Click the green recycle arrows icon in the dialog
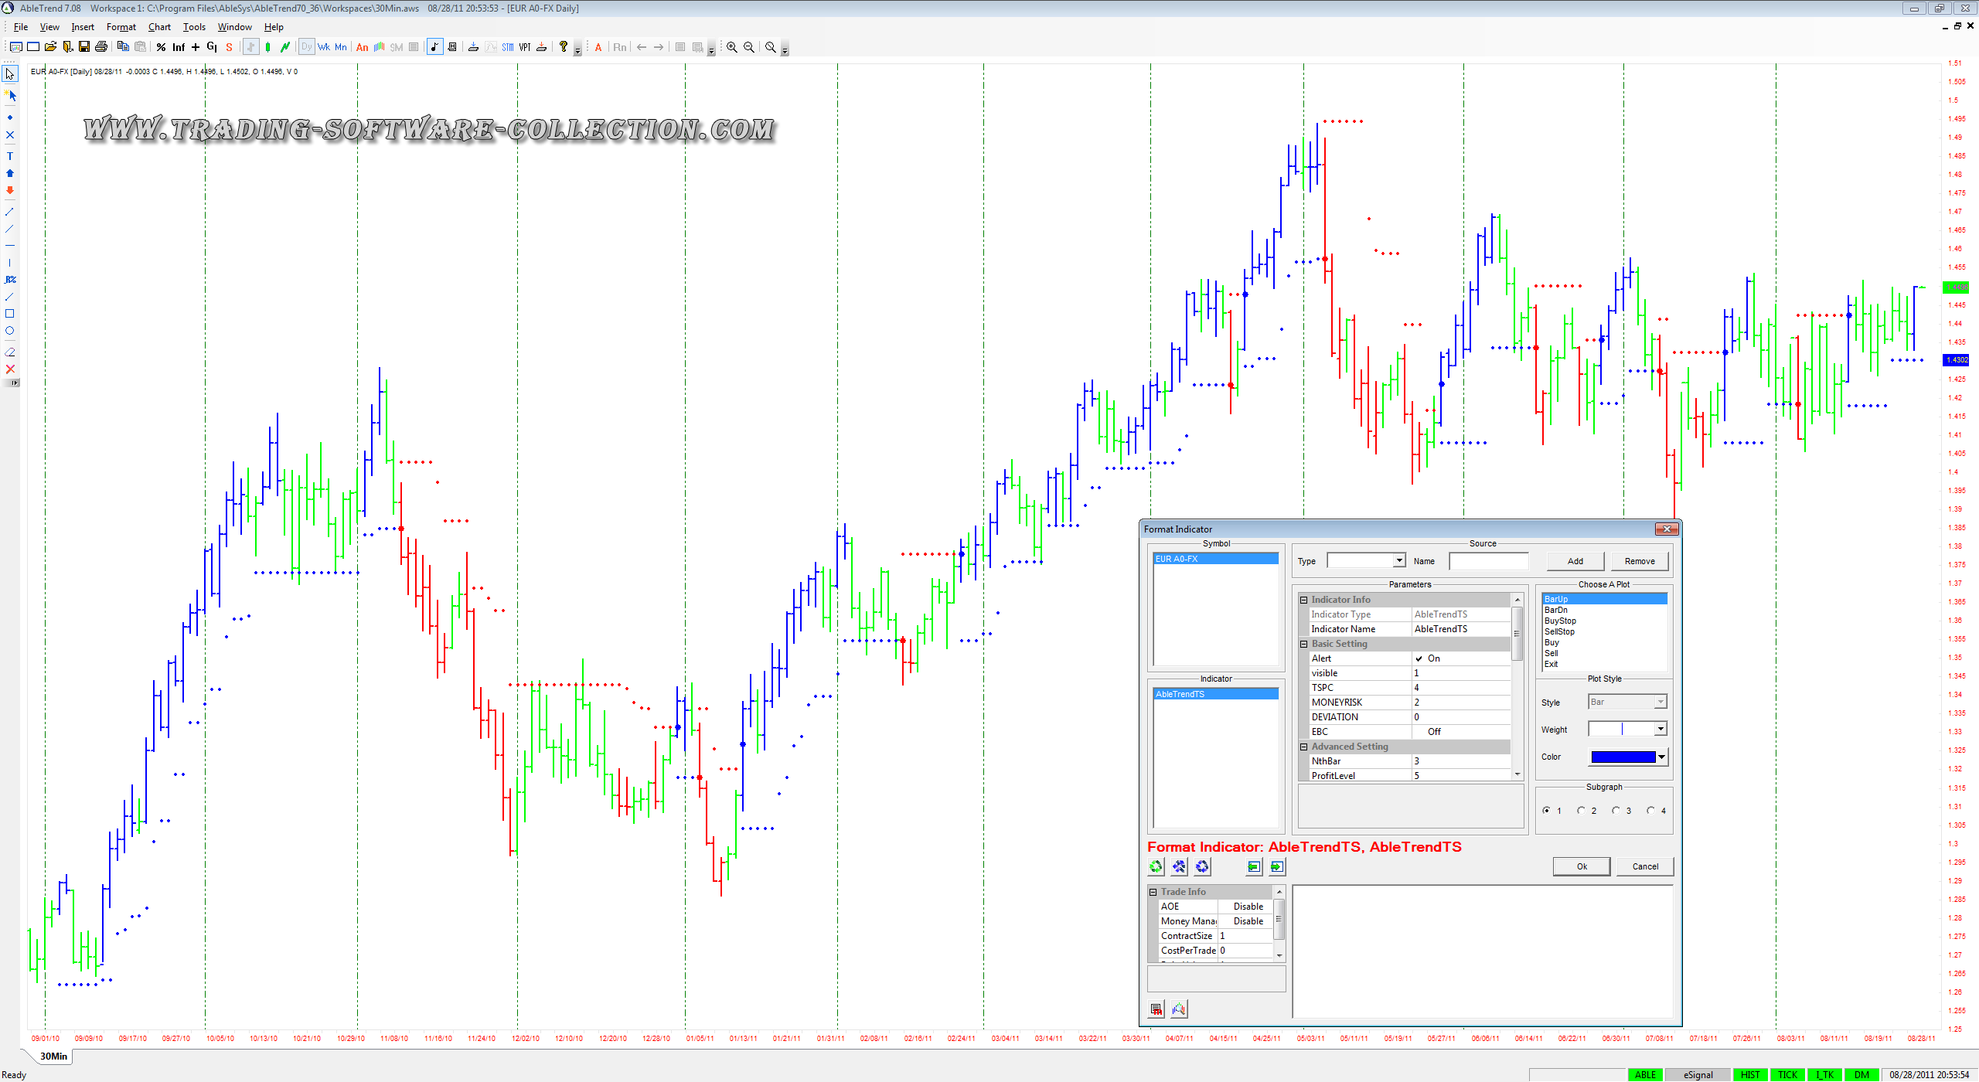Image resolution: width=1979 pixels, height=1082 pixels. (x=1156, y=867)
